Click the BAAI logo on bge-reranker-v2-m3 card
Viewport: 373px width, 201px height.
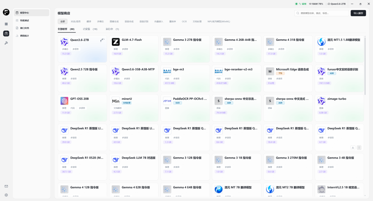click(218, 71)
